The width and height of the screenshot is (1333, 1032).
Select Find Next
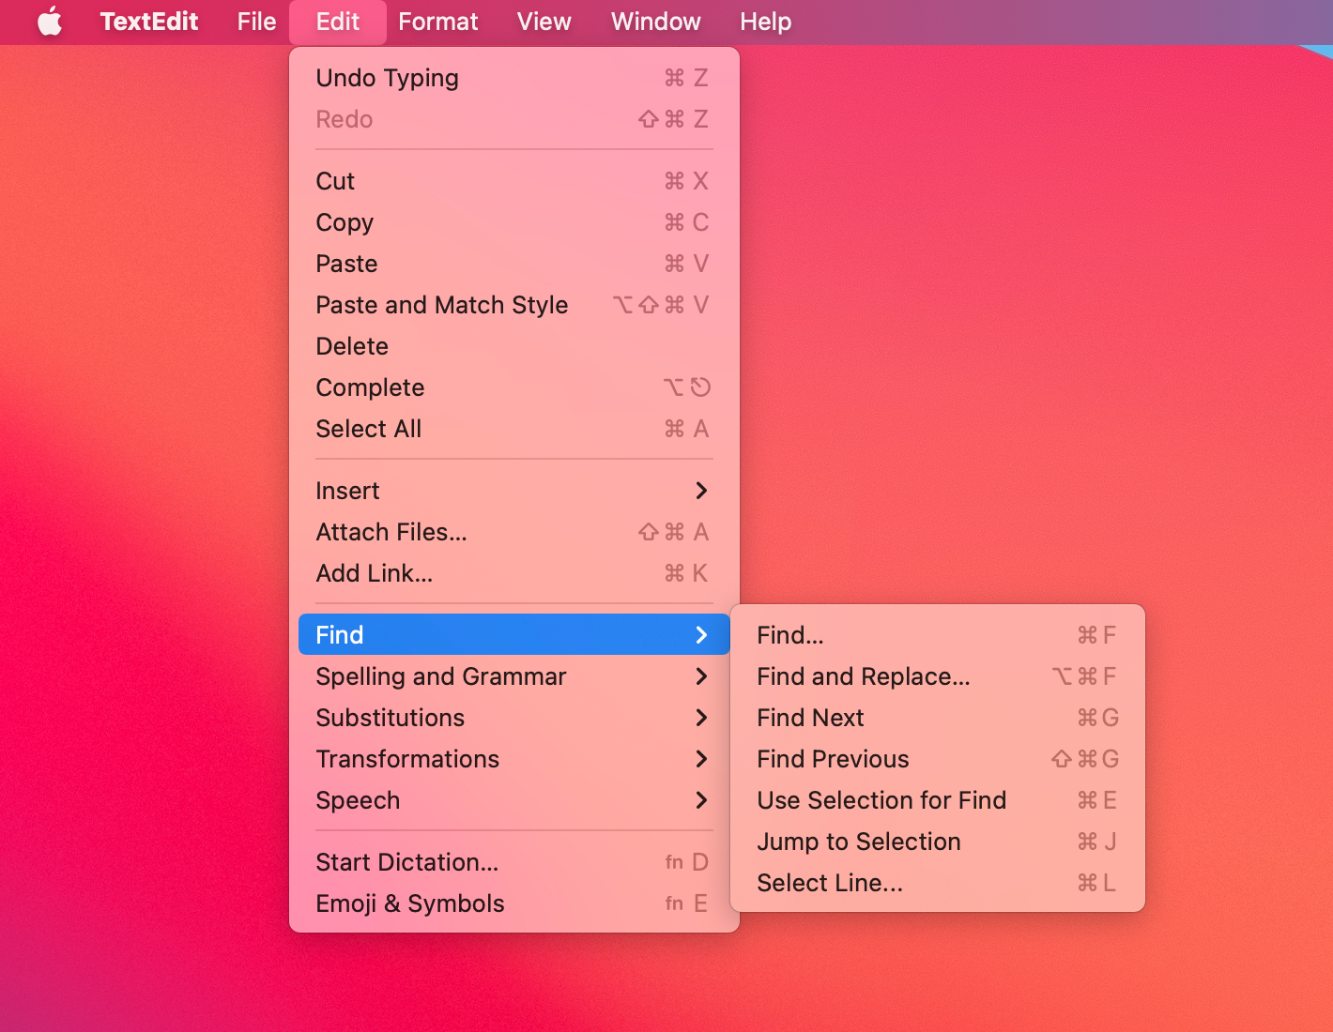(938, 718)
